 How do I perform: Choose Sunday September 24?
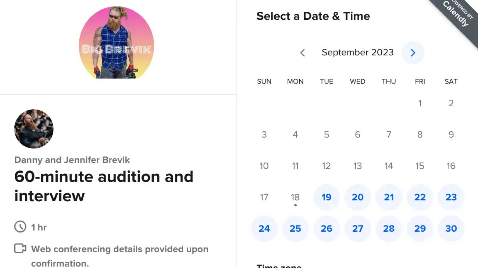(264, 228)
